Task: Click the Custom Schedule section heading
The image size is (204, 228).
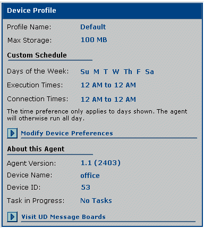Action: click(37, 55)
